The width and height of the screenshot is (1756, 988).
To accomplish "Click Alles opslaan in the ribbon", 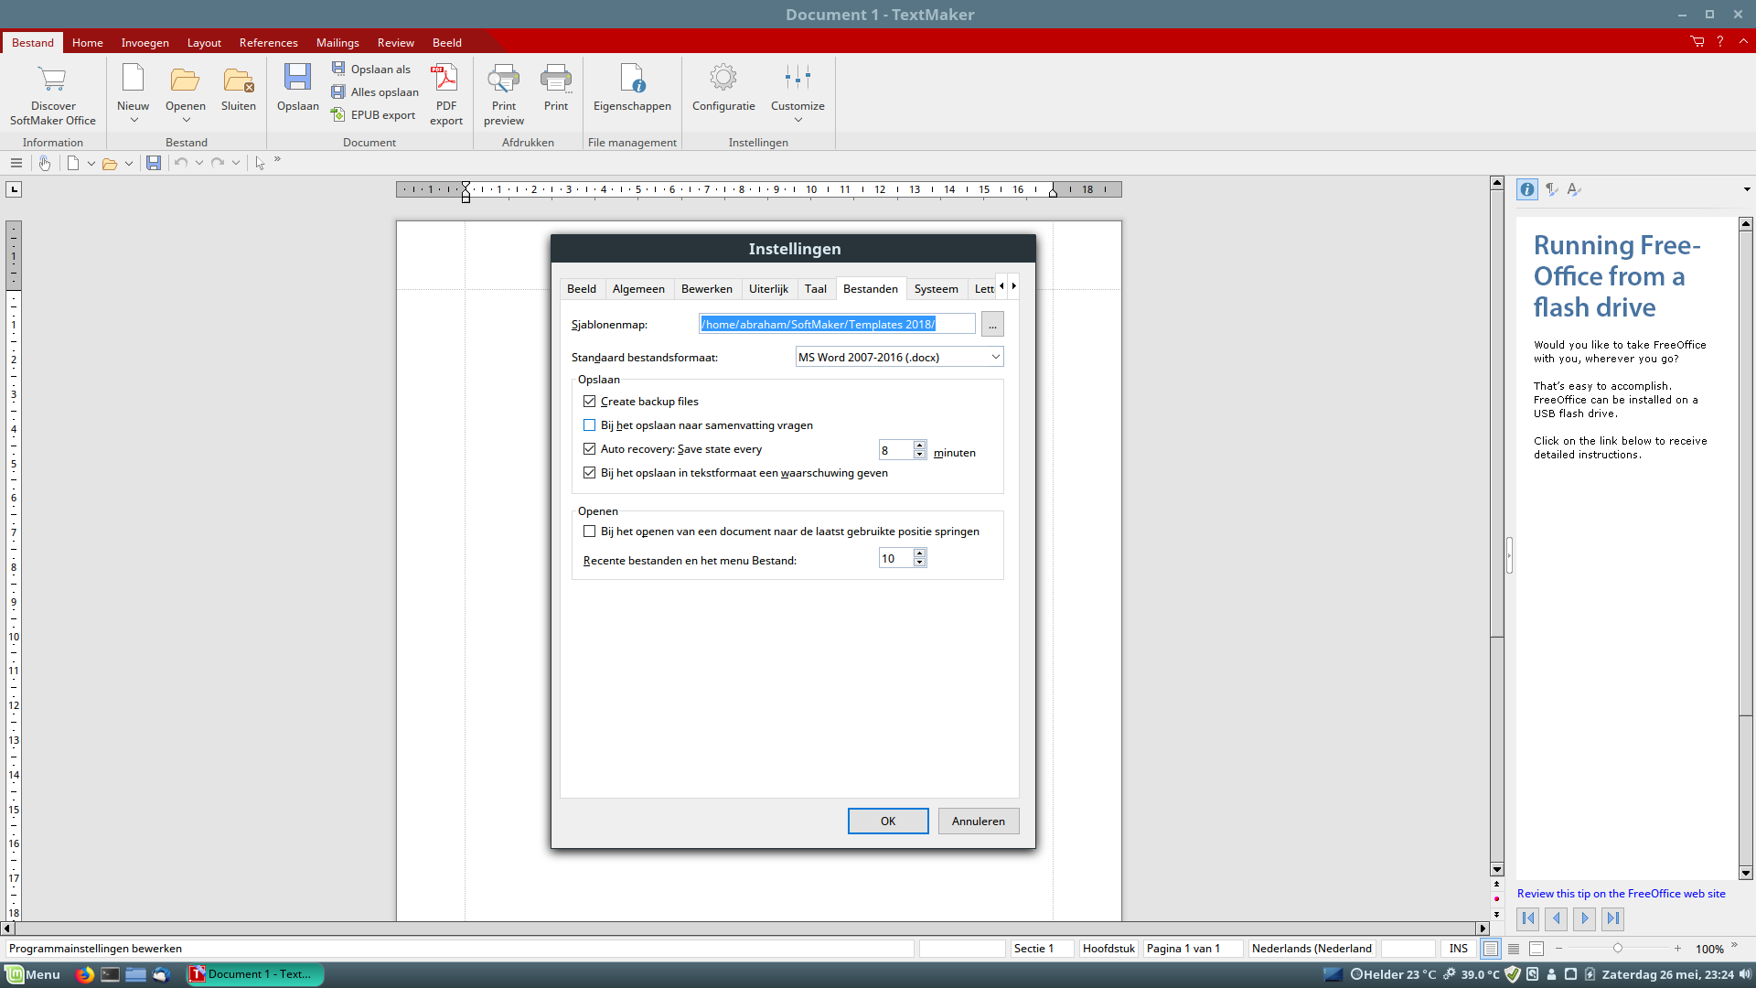I will (x=375, y=91).
